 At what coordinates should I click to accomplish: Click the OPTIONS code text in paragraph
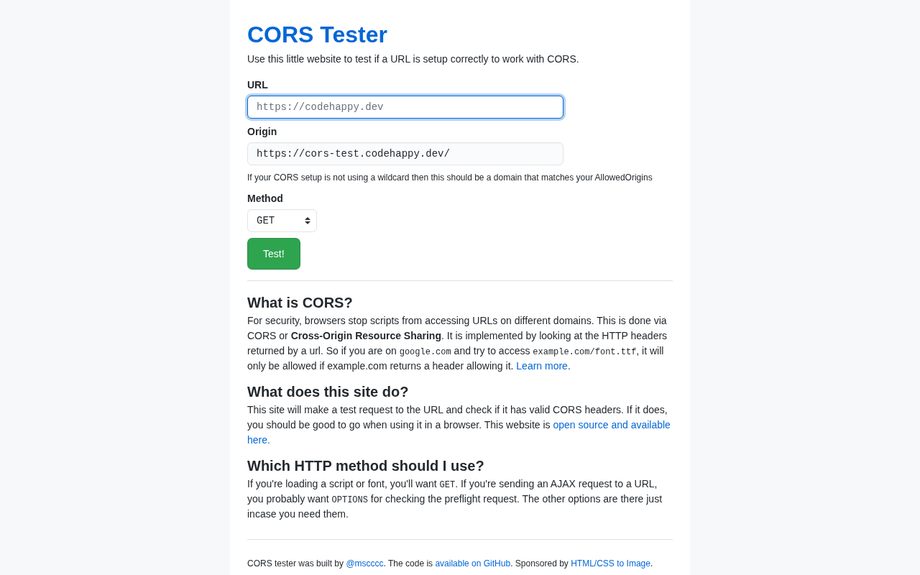(x=349, y=500)
